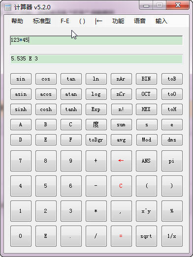Click the hex digit D button
193x257 pixels.
click(21, 140)
